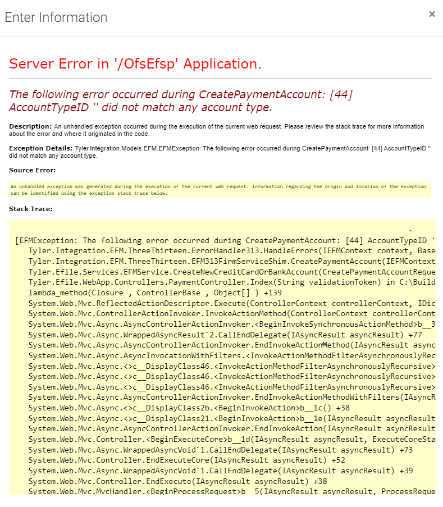
Task: Click the 'Stack Trace:' label
Action: coord(31,209)
